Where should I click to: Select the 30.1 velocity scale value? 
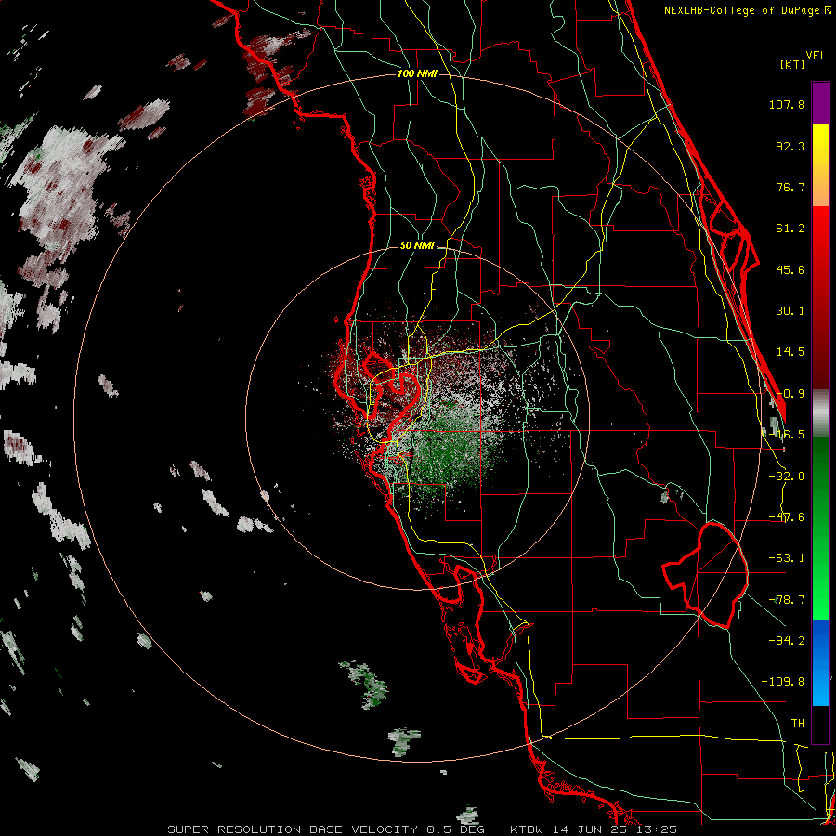tap(790, 311)
